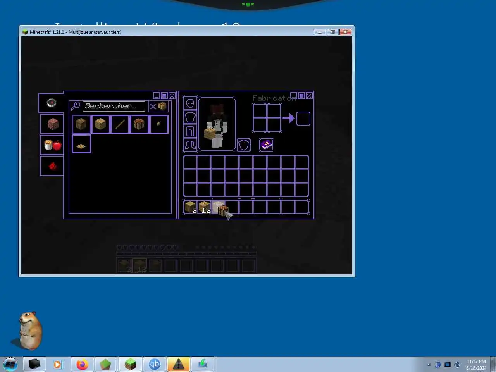Image resolution: width=496 pixels, height=372 pixels.
Task: Maximize the Minecraft 1.21.1 window
Action: tap(332, 32)
